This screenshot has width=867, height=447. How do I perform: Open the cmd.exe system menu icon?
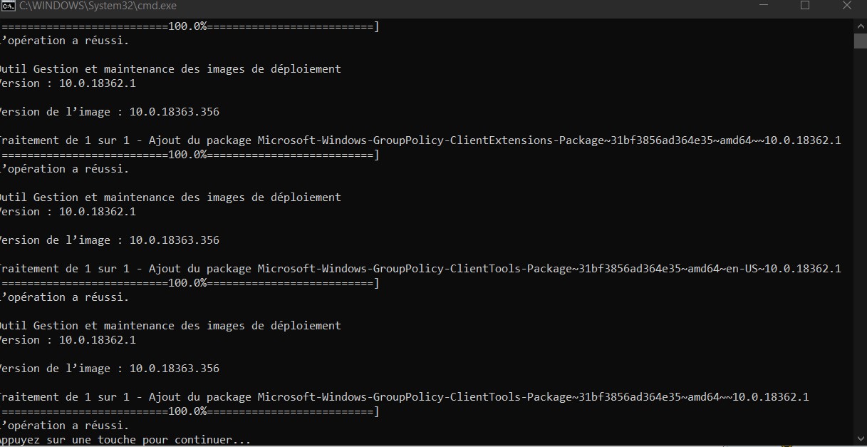coord(8,6)
